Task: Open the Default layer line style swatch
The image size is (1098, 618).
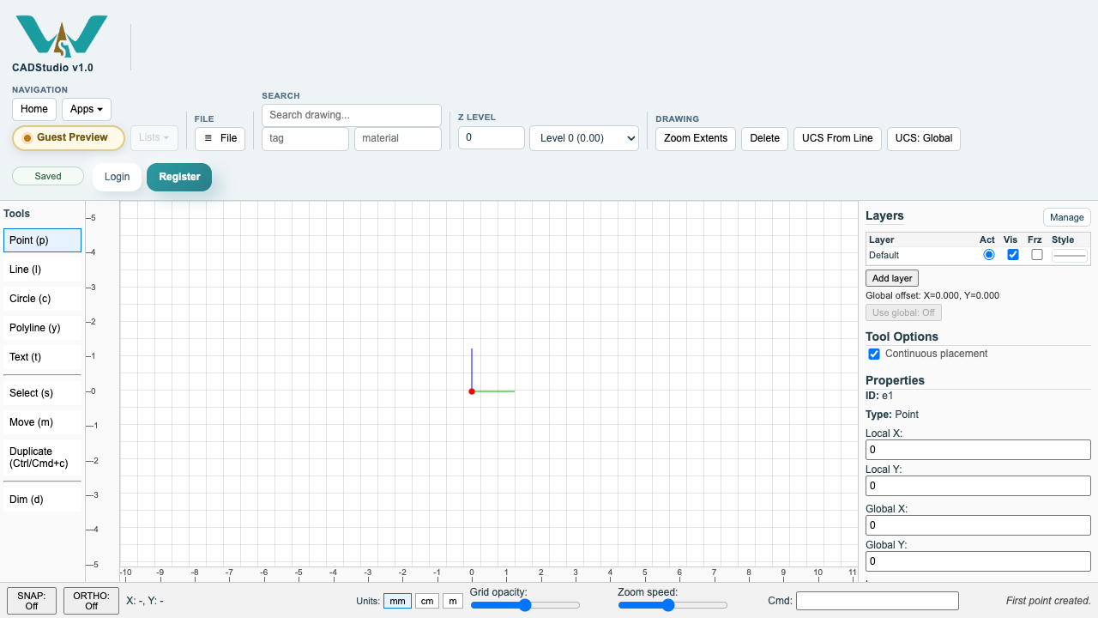Action: coord(1070,255)
